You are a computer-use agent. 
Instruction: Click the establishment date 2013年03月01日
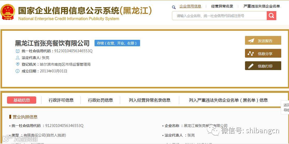tap(54, 71)
